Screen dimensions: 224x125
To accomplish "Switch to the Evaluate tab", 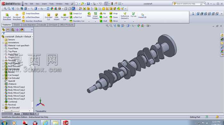I will point(42,25).
